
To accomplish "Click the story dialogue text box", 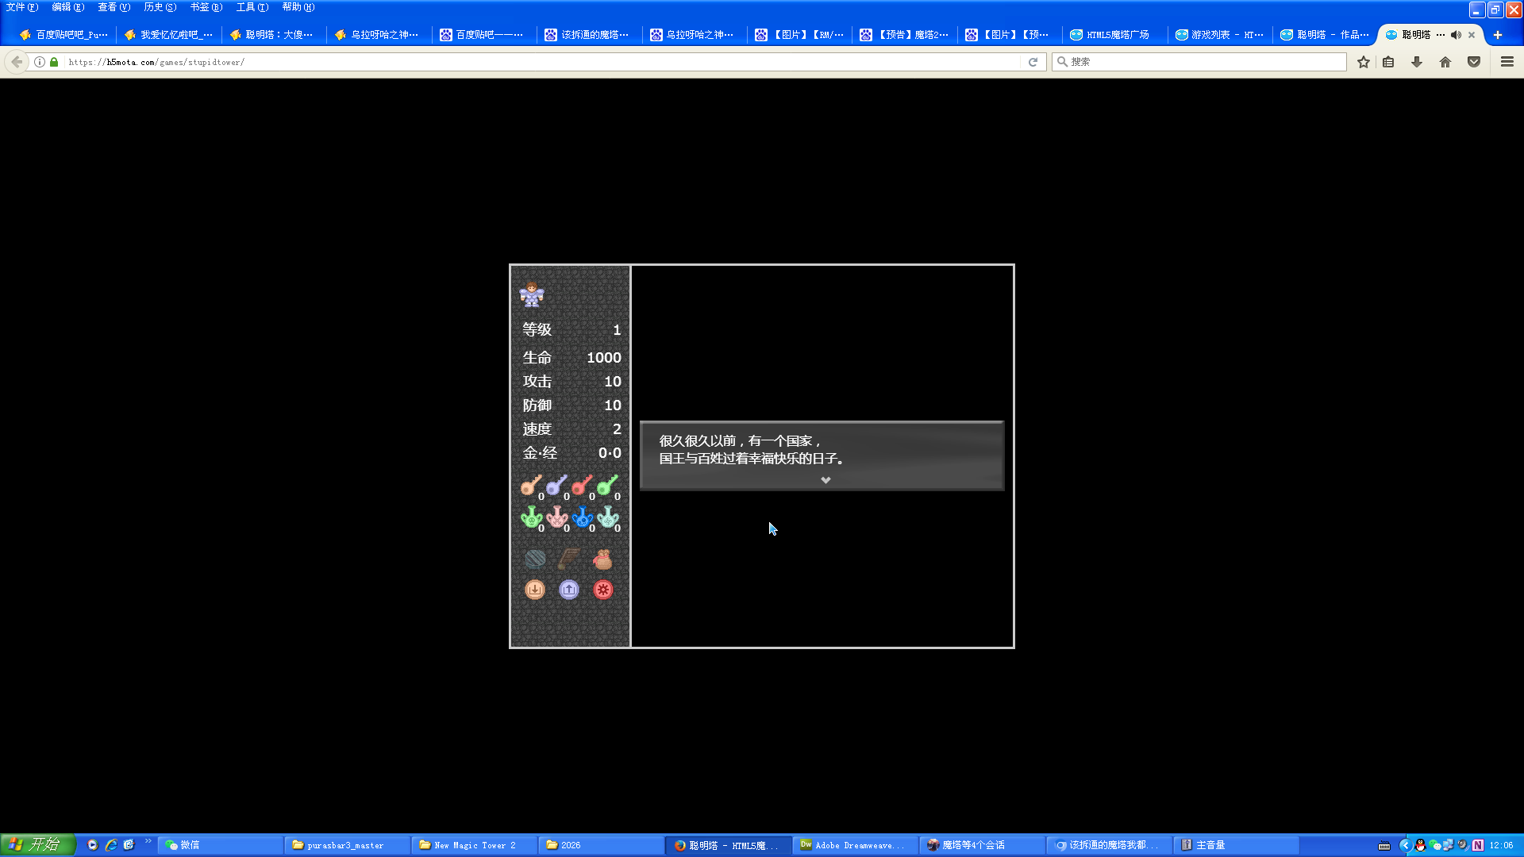I will click(822, 455).
